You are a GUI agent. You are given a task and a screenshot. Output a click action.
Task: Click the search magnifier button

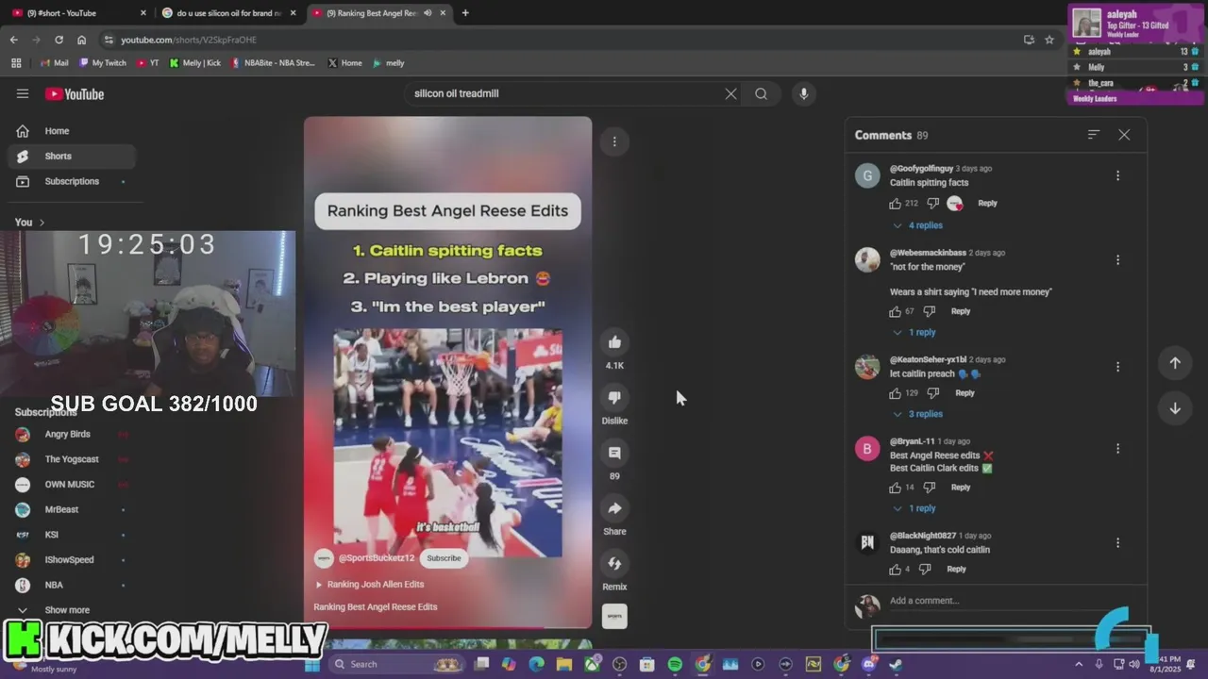tap(761, 93)
